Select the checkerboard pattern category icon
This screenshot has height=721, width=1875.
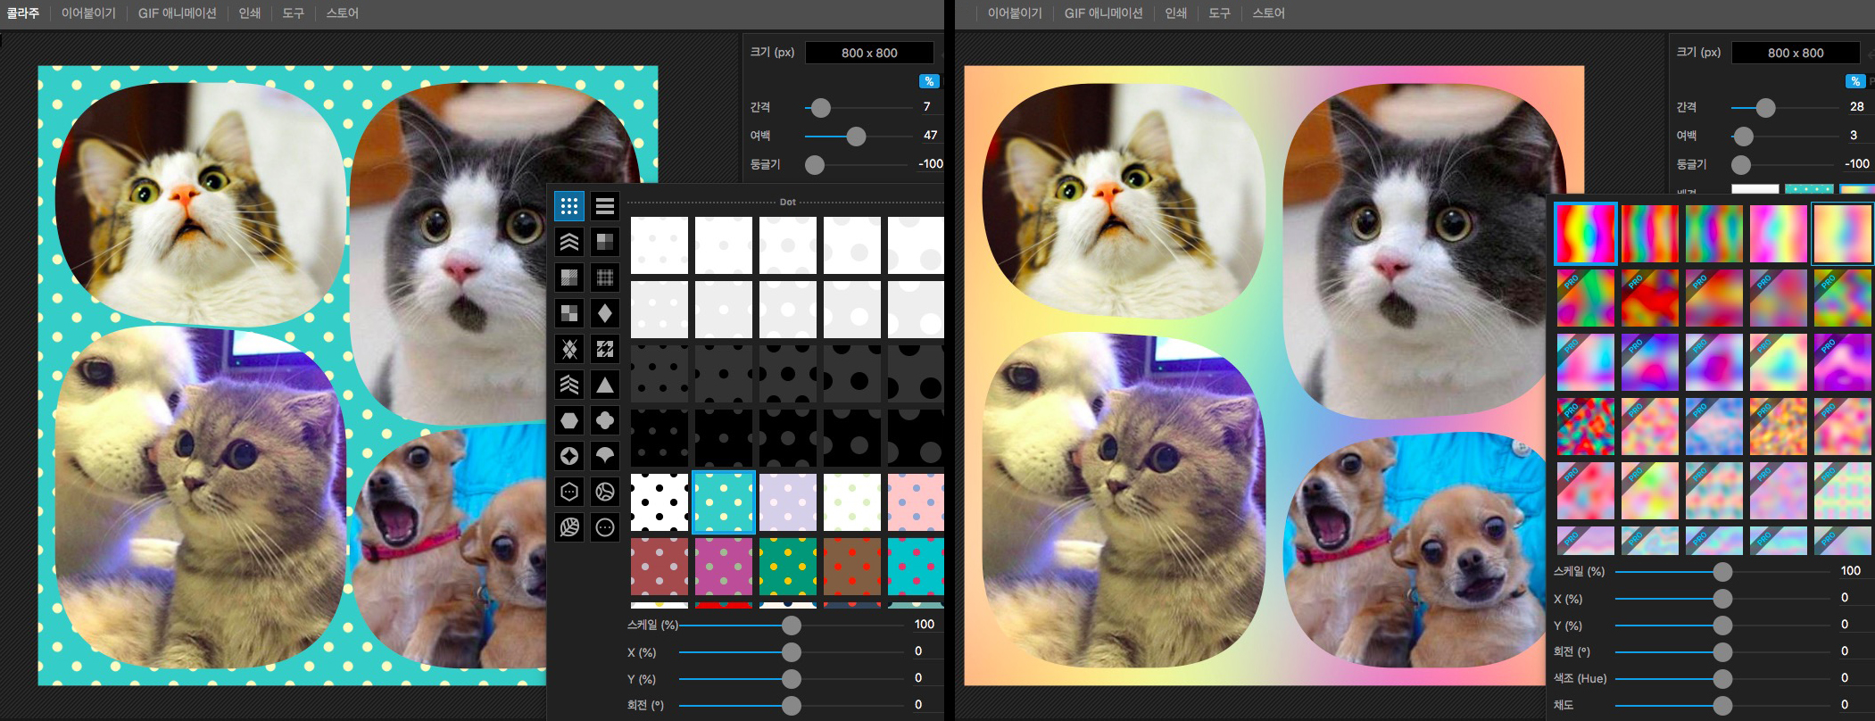point(569,313)
